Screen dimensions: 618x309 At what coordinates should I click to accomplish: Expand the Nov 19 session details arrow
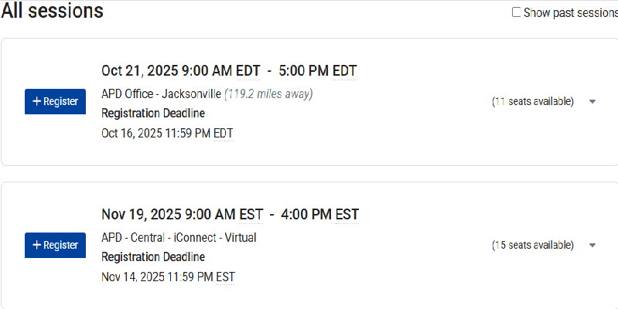592,246
